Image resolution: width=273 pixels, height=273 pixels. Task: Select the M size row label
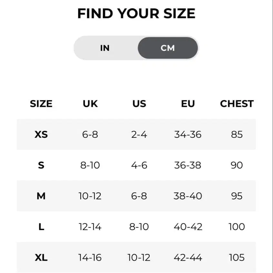tap(41, 196)
